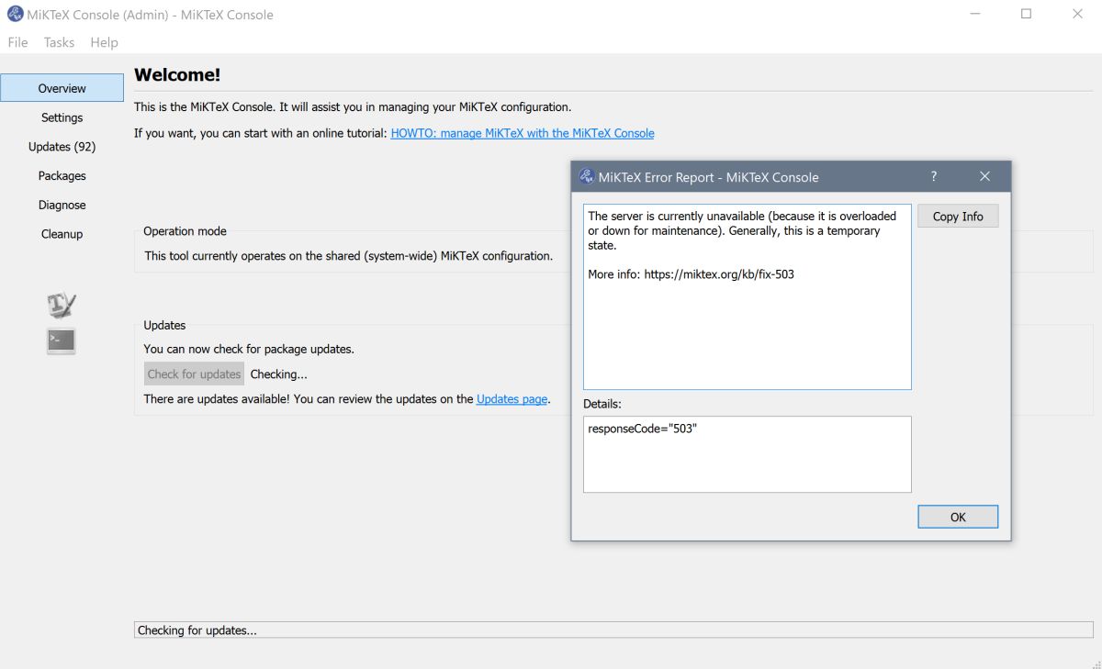Click the MiKTeX Console title bar icon
Screen dimensions: 1102x669
click(x=15, y=14)
